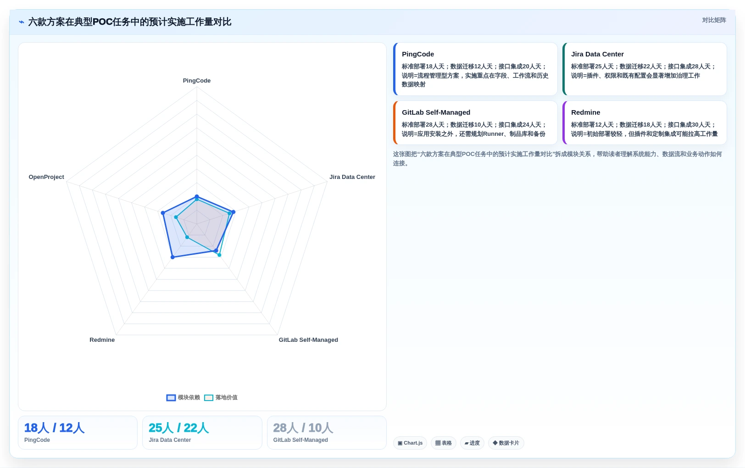Open the GitLab Self-Managed info card

click(475, 123)
